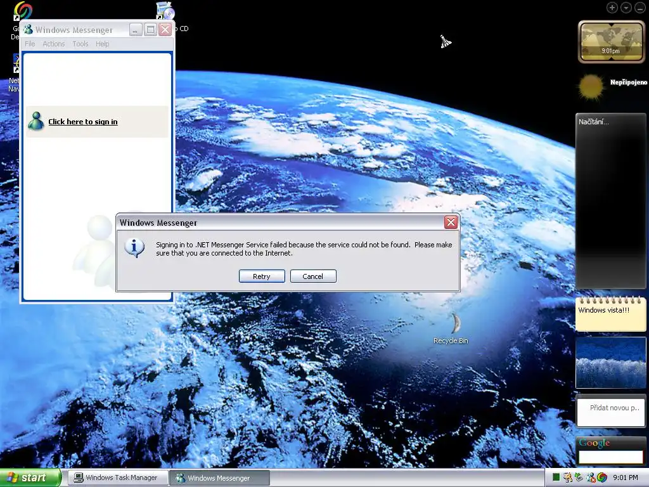Click the 'Načítání...' loading gadget panel
Viewport: 649px width, 487px height.
pos(610,201)
